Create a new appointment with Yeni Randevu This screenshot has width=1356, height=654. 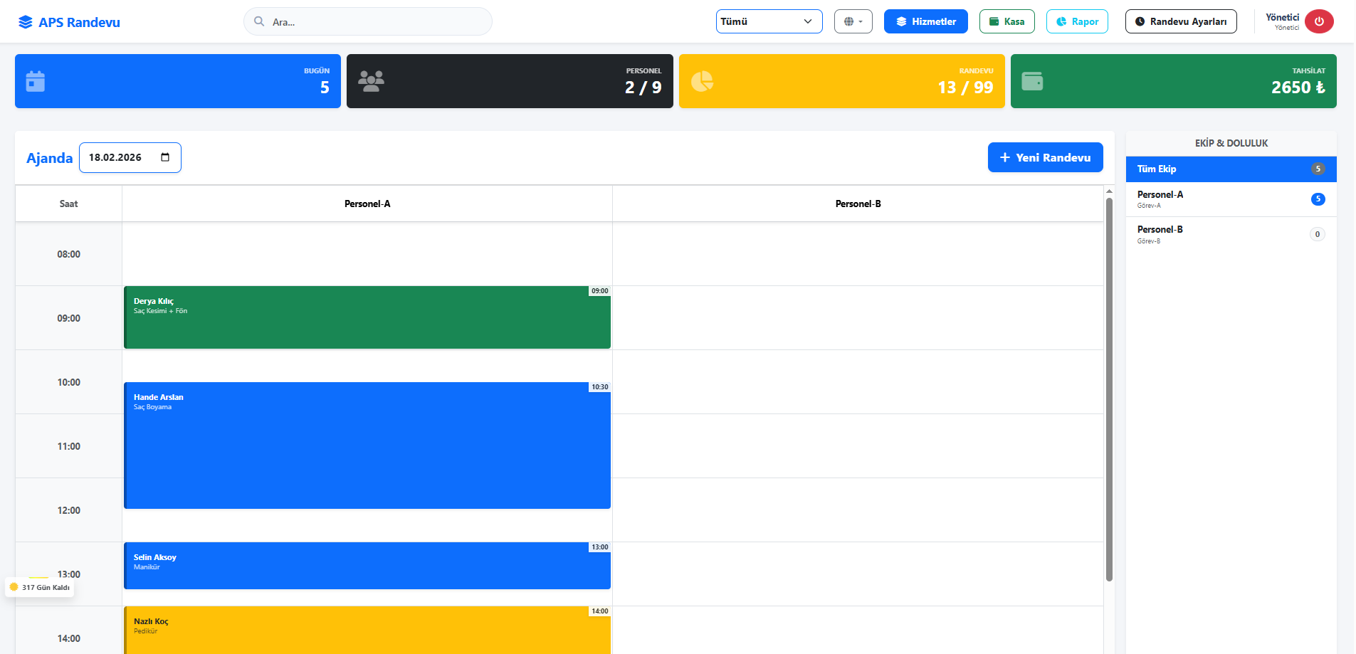1045,157
